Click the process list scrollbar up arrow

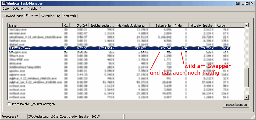[x=247, y=25]
